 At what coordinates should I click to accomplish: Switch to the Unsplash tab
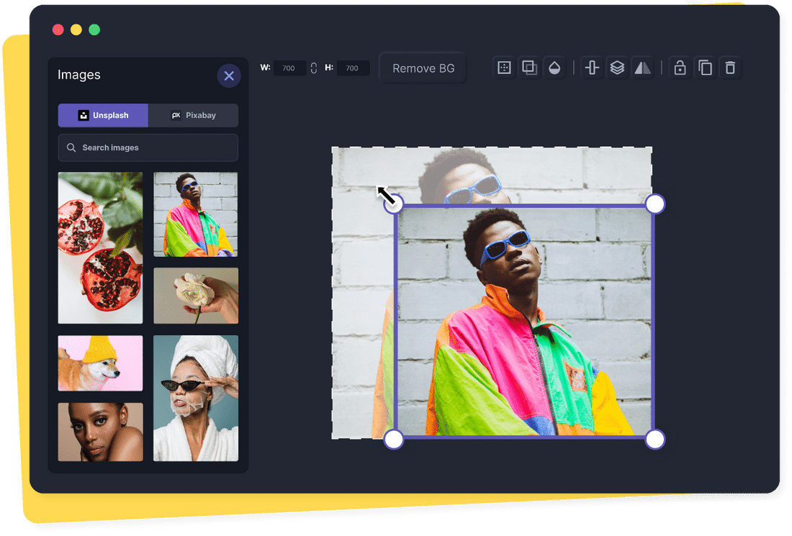tap(103, 115)
